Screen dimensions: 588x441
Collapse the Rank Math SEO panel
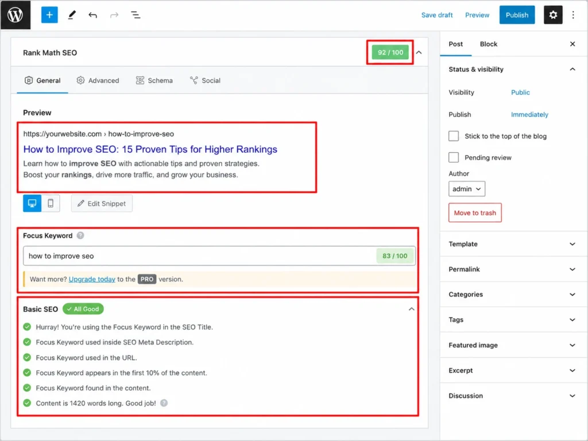419,52
